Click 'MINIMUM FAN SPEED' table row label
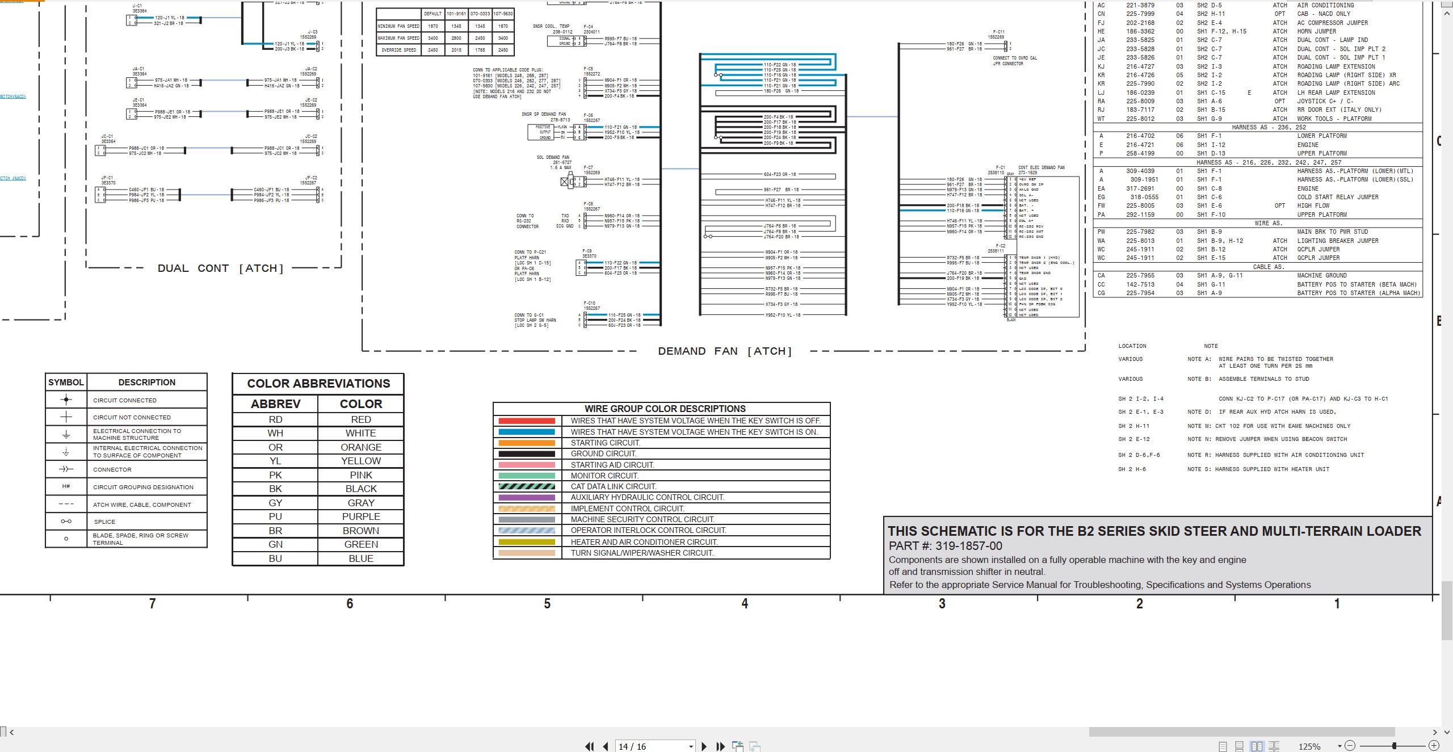The width and height of the screenshot is (1453, 752). pyautogui.click(x=398, y=26)
